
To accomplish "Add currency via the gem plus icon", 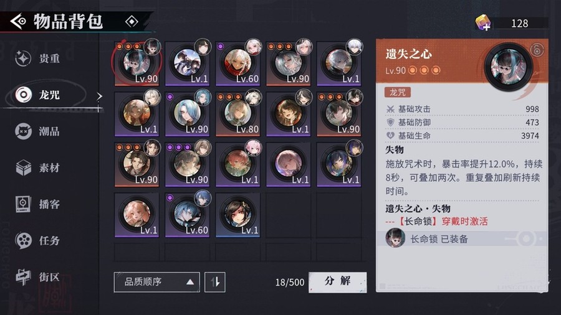I will 483,23.
